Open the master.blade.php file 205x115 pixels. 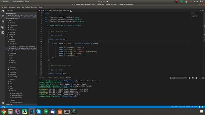pos(17,103)
